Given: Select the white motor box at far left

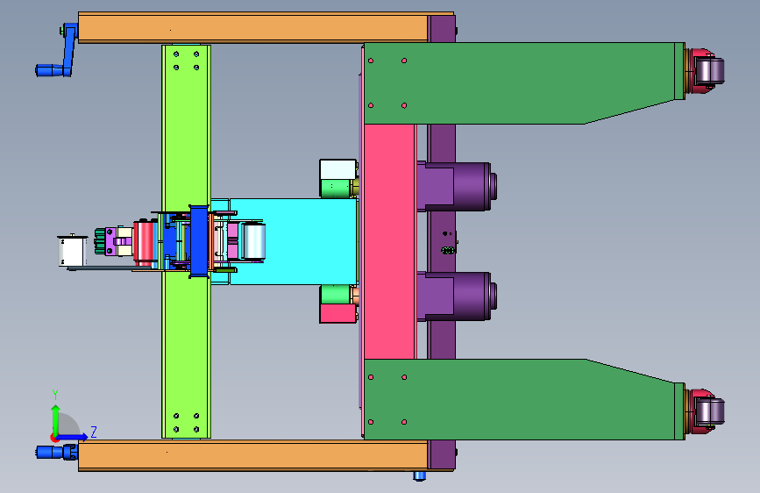Looking at the screenshot, I should (72, 251).
